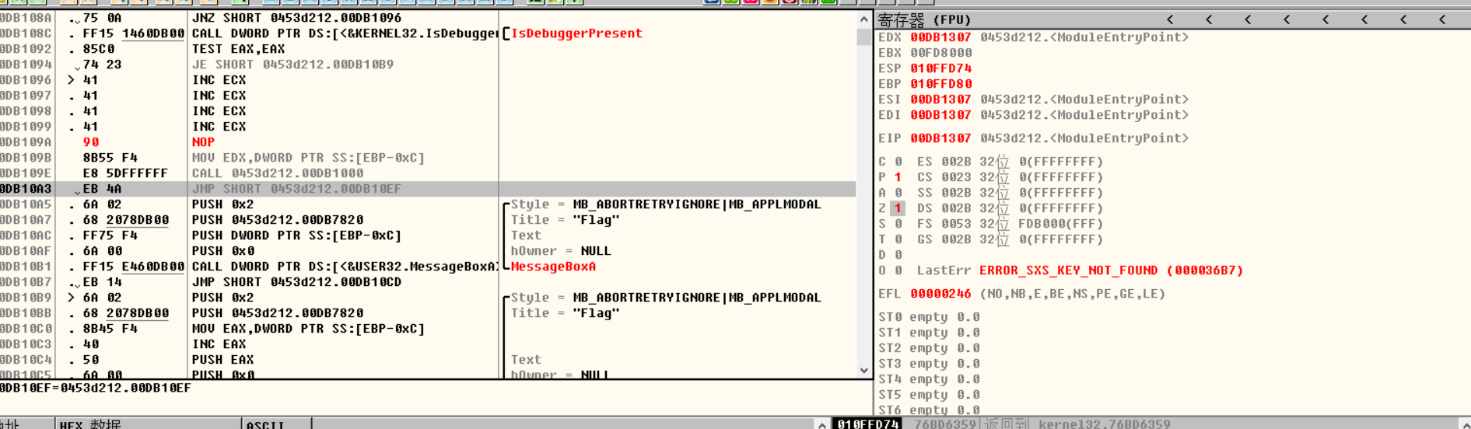This screenshot has height=429, width=1471.
Task: Select the INC EAX instruction
Action: pyautogui.click(x=219, y=344)
